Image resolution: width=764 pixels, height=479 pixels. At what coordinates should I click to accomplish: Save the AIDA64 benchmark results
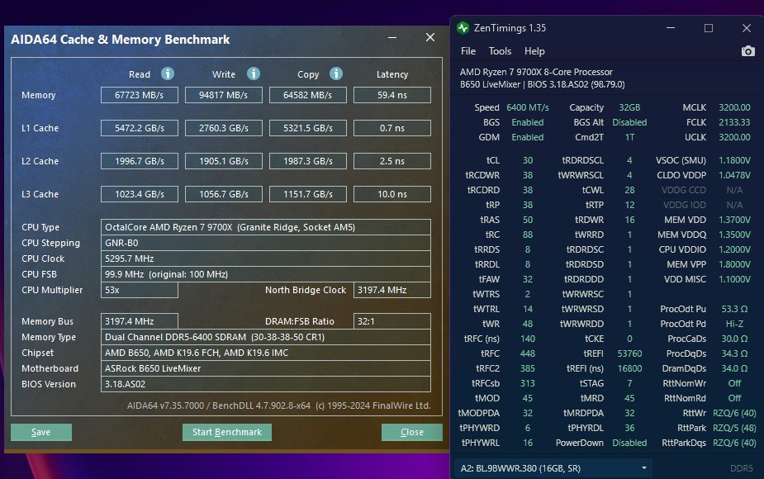(x=41, y=432)
